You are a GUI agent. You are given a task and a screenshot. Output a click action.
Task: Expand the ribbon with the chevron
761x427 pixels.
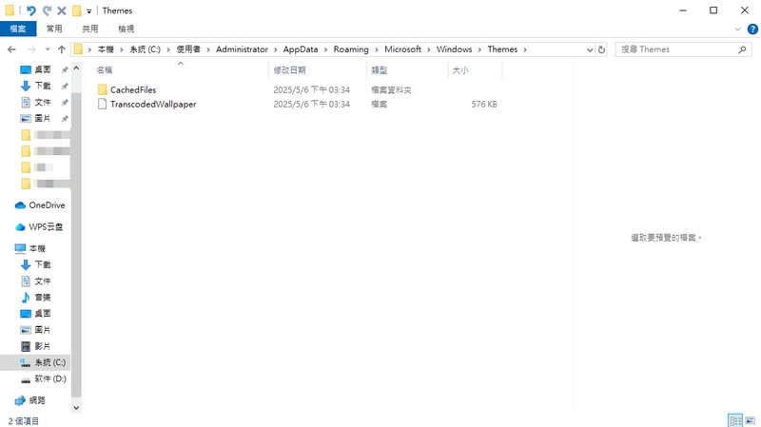[738, 29]
